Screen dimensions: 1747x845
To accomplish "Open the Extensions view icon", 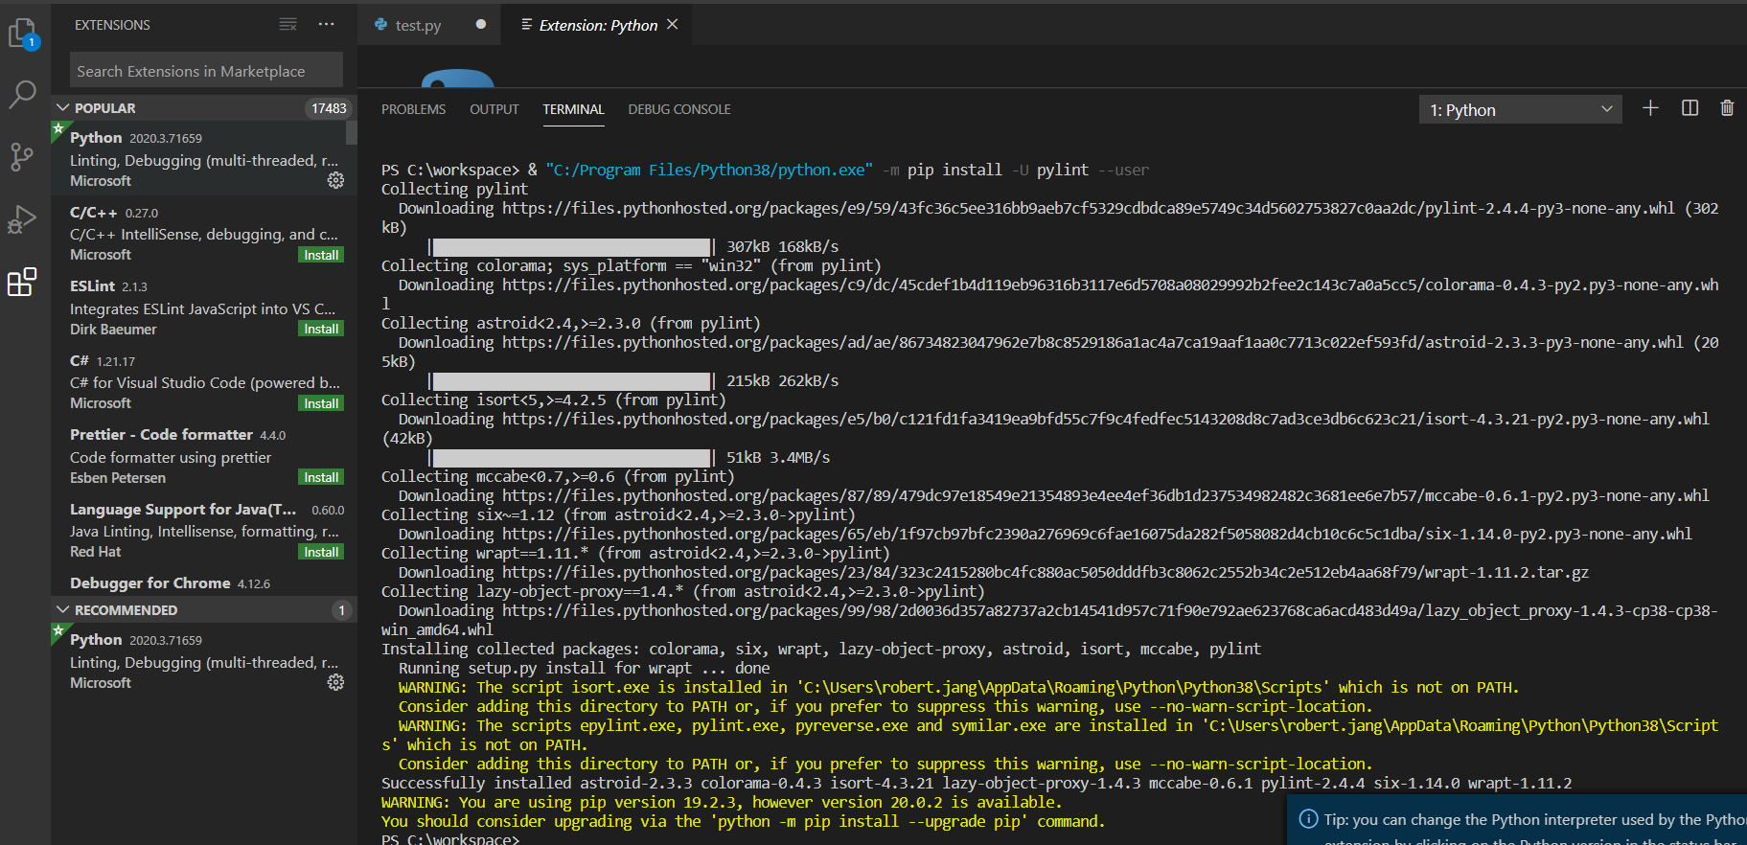I will tap(22, 283).
